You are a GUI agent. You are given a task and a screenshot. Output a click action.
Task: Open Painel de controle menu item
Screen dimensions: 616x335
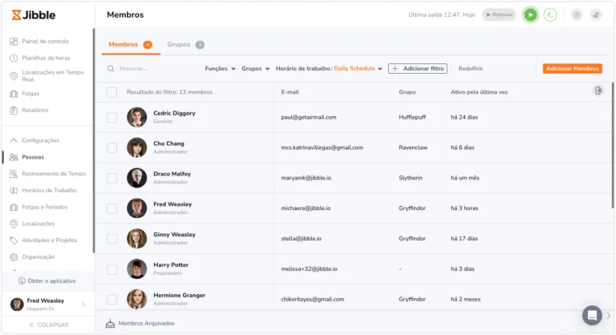[47, 41]
